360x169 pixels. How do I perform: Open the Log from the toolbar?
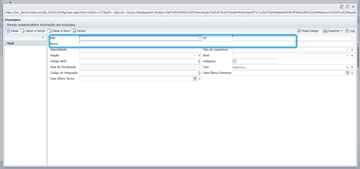coord(350,31)
